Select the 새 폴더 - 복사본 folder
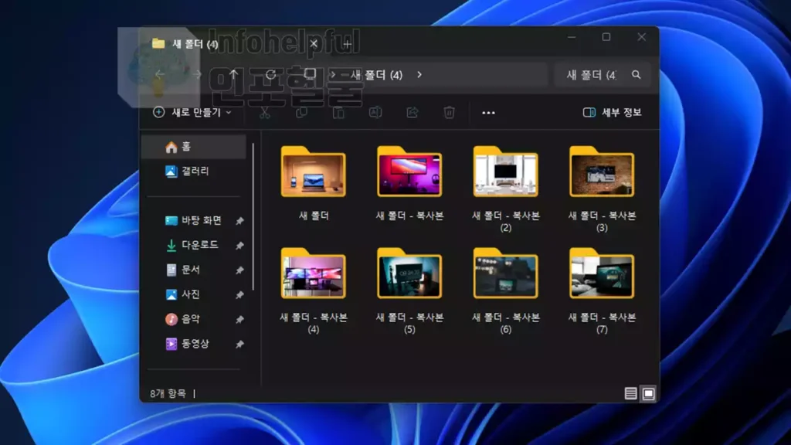This screenshot has height=445, width=791. click(x=409, y=172)
